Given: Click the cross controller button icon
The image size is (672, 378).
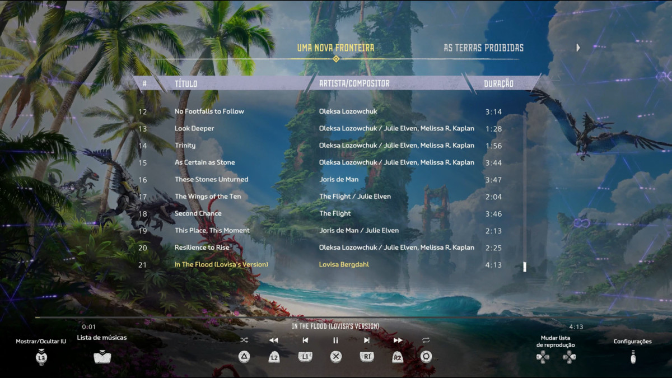Looking at the screenshot, I should tap(336, 357).
